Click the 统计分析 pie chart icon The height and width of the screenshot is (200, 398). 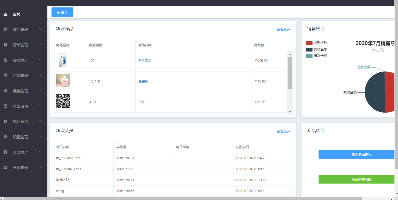[x=5, y=122]
